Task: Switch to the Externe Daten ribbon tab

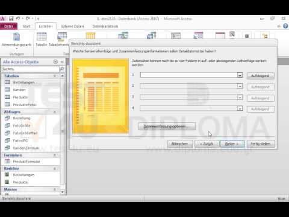Action: click(x=72, y=27)
